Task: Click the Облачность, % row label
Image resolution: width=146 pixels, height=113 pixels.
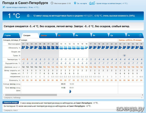Action: (x=14, y=48)
